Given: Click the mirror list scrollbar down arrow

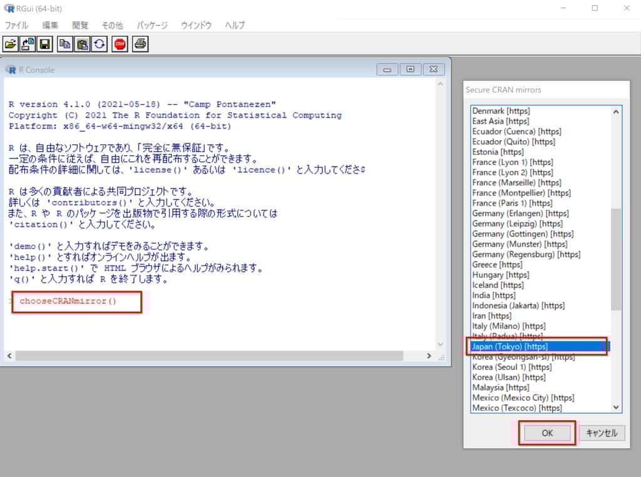Looking at the screenshot, I should point(615,406).
